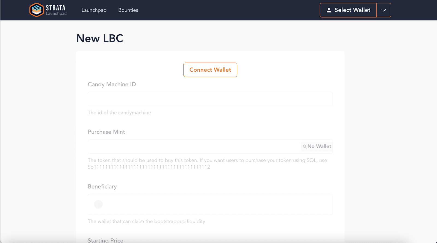Screen dimensions: 437x243
Task: Expand the wallet dropdown chevron
Action: click(384, 10)
